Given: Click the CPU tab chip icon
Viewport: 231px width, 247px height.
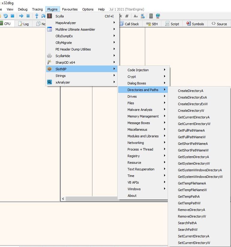Looking at the screenshot, I should (x=1, y=23).
